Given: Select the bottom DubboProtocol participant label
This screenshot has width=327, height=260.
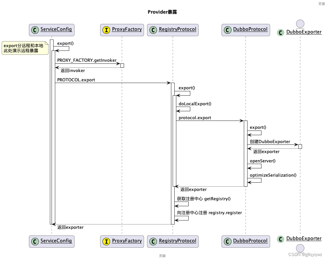Looking at the screenshot, I should pos(250,241).
